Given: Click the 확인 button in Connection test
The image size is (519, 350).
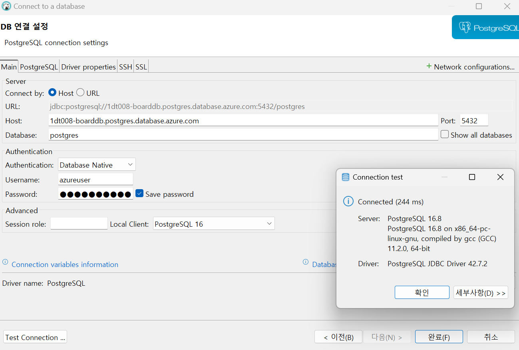Looking at the screenshot, I should 422,292.
